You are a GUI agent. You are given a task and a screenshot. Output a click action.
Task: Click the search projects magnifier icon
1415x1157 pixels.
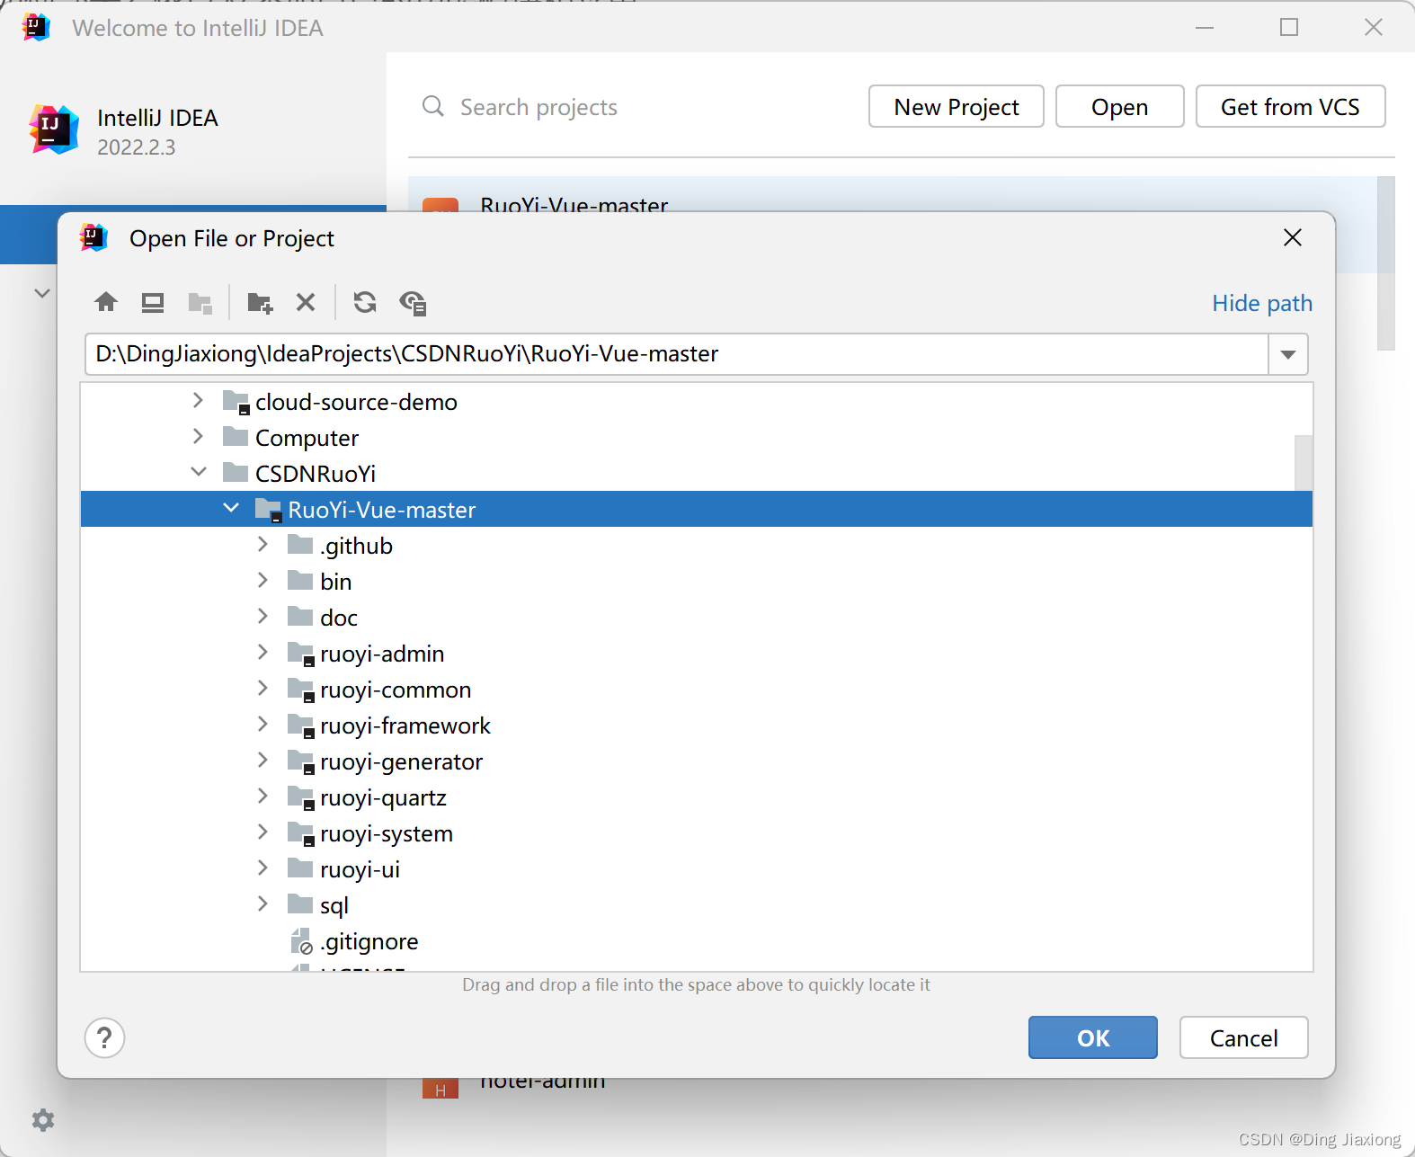tap(433, 106)
